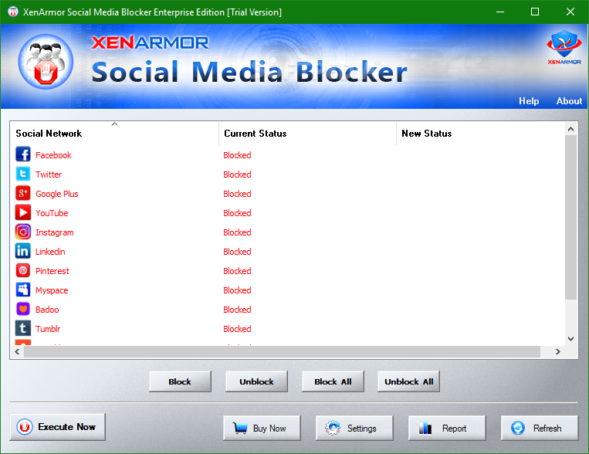
Task: Minimize the XenArmor window
Action: 500,12
